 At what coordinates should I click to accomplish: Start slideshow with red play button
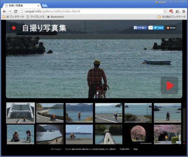[170, 85]
